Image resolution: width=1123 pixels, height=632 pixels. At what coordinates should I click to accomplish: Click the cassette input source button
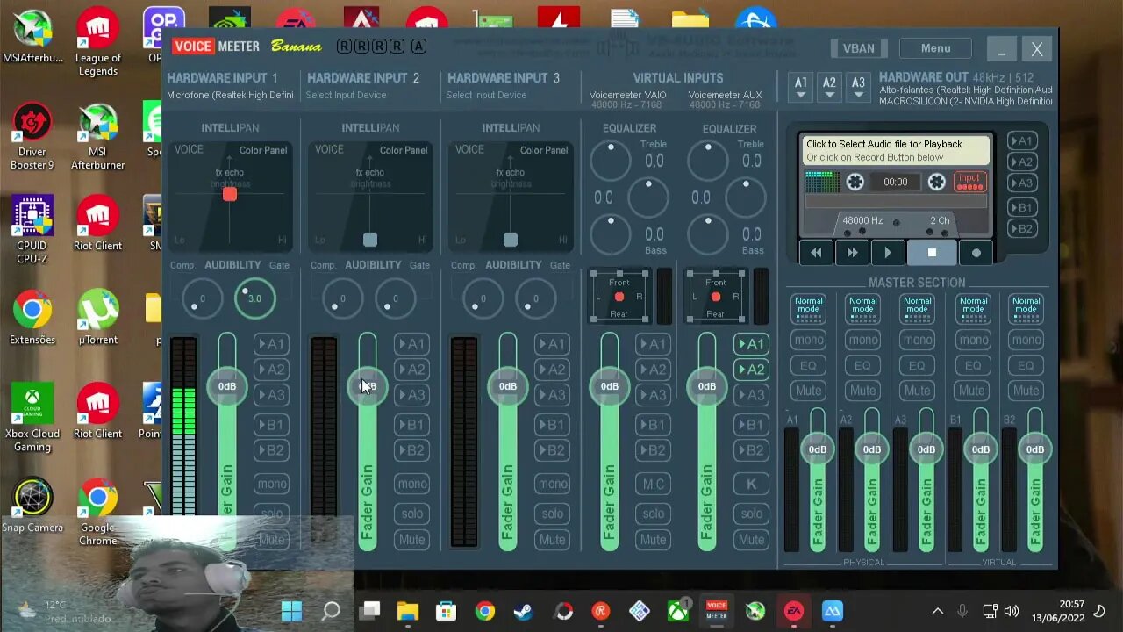(969, 182)
